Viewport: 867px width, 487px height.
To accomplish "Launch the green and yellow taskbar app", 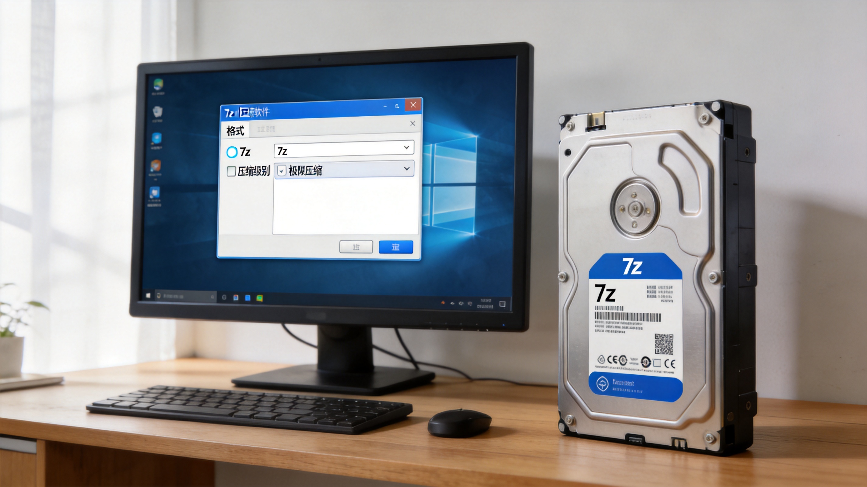I will coord(259,298).
